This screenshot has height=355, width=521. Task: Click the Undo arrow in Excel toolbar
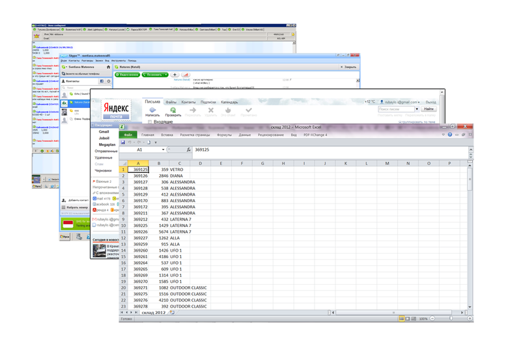130,142
